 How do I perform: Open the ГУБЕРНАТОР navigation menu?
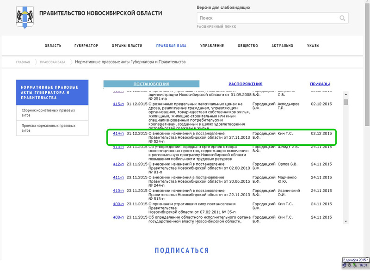click(86, 46)
